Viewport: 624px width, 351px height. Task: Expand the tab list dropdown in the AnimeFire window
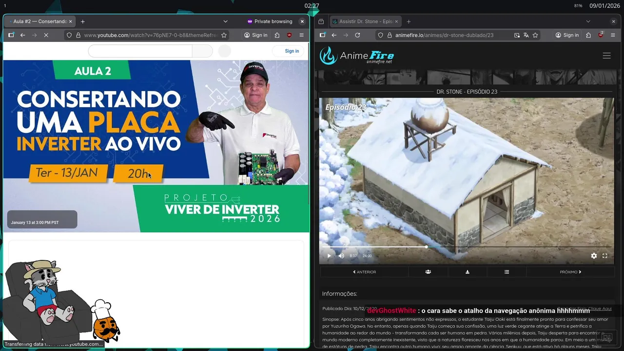point(588,21)
